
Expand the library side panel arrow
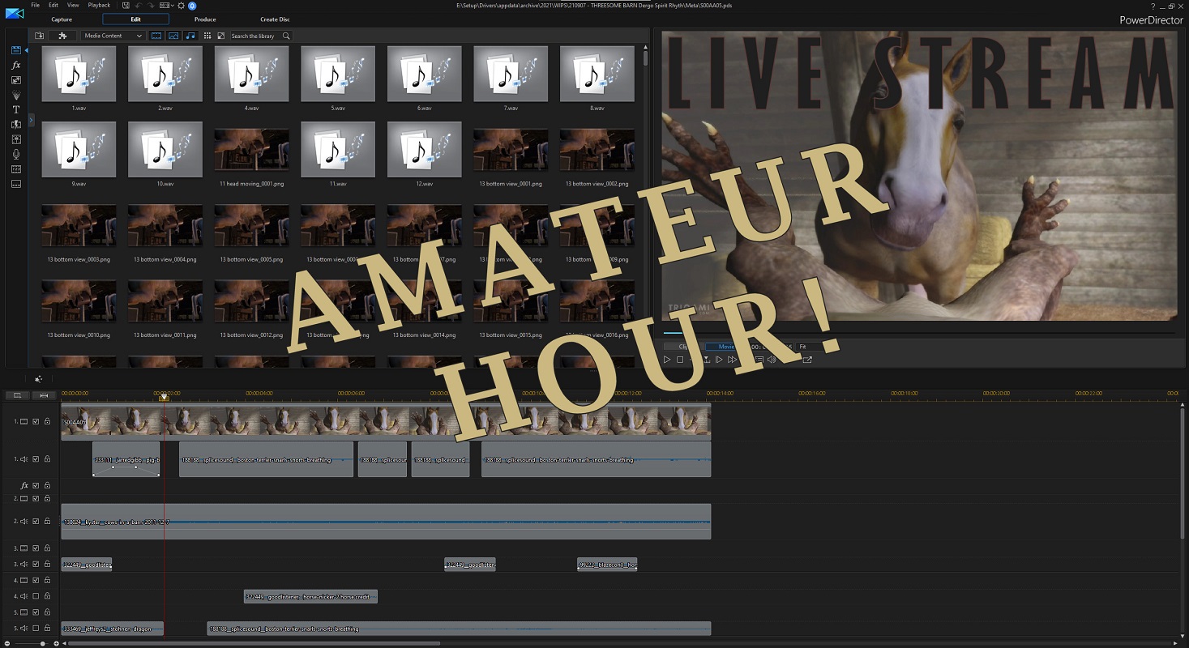[31, 120]
